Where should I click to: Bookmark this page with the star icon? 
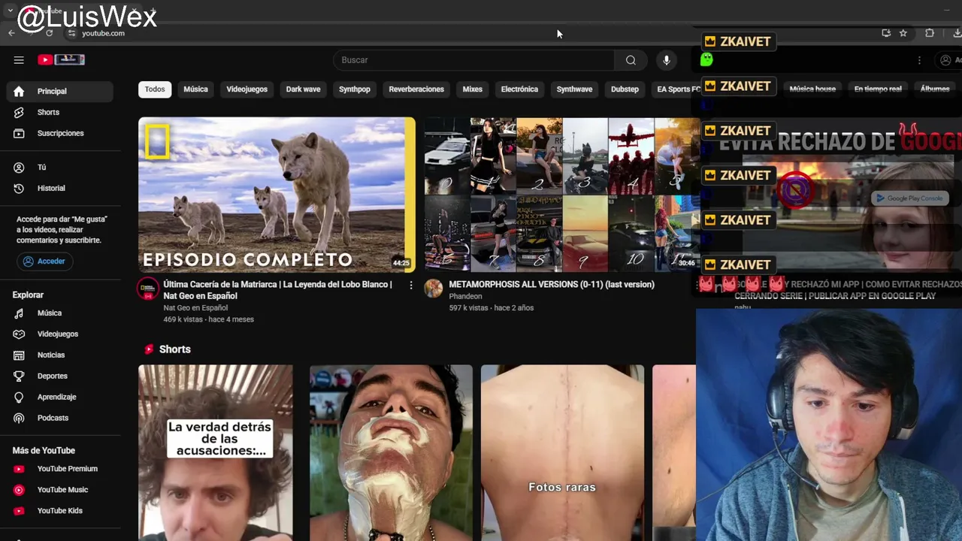(x=903, y=33)
